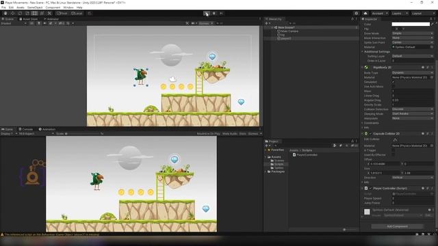The height and width of the screenshot is (246, 438).
Task: Open the Draw Mode dropdown
Action: (x=413, y=33)
